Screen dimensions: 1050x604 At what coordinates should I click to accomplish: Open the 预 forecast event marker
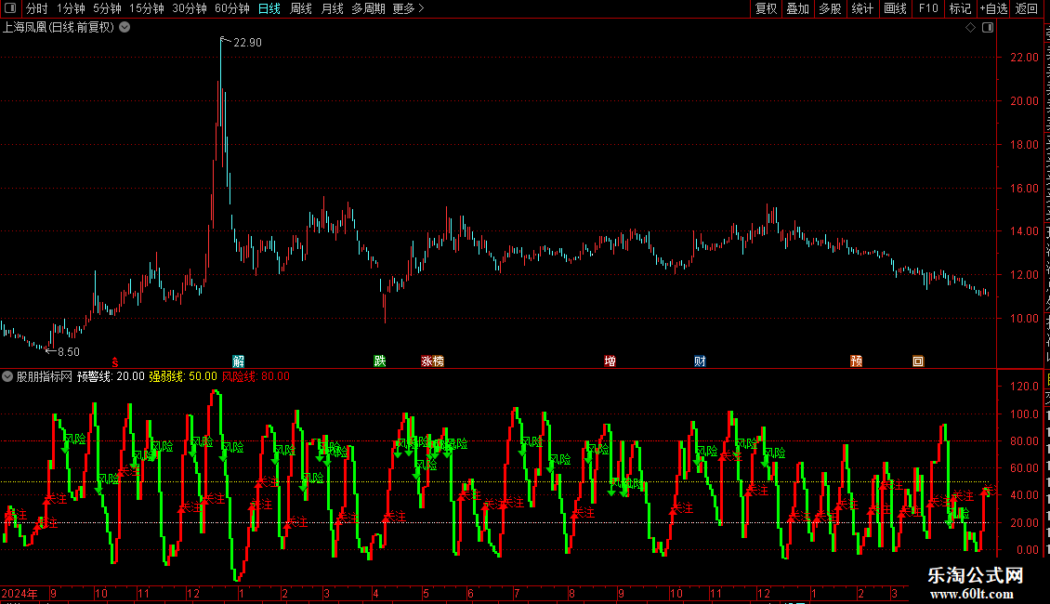tap(857, 361)
